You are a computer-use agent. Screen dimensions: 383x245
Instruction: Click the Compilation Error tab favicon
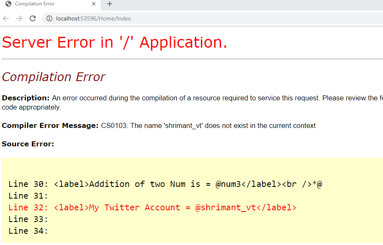point(8,4)
